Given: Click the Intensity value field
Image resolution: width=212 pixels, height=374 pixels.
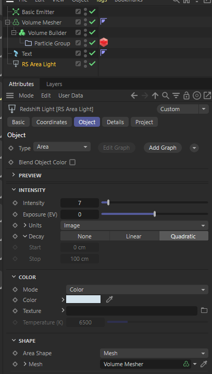Looking at the screenshot, I should [x=80, y=203].
